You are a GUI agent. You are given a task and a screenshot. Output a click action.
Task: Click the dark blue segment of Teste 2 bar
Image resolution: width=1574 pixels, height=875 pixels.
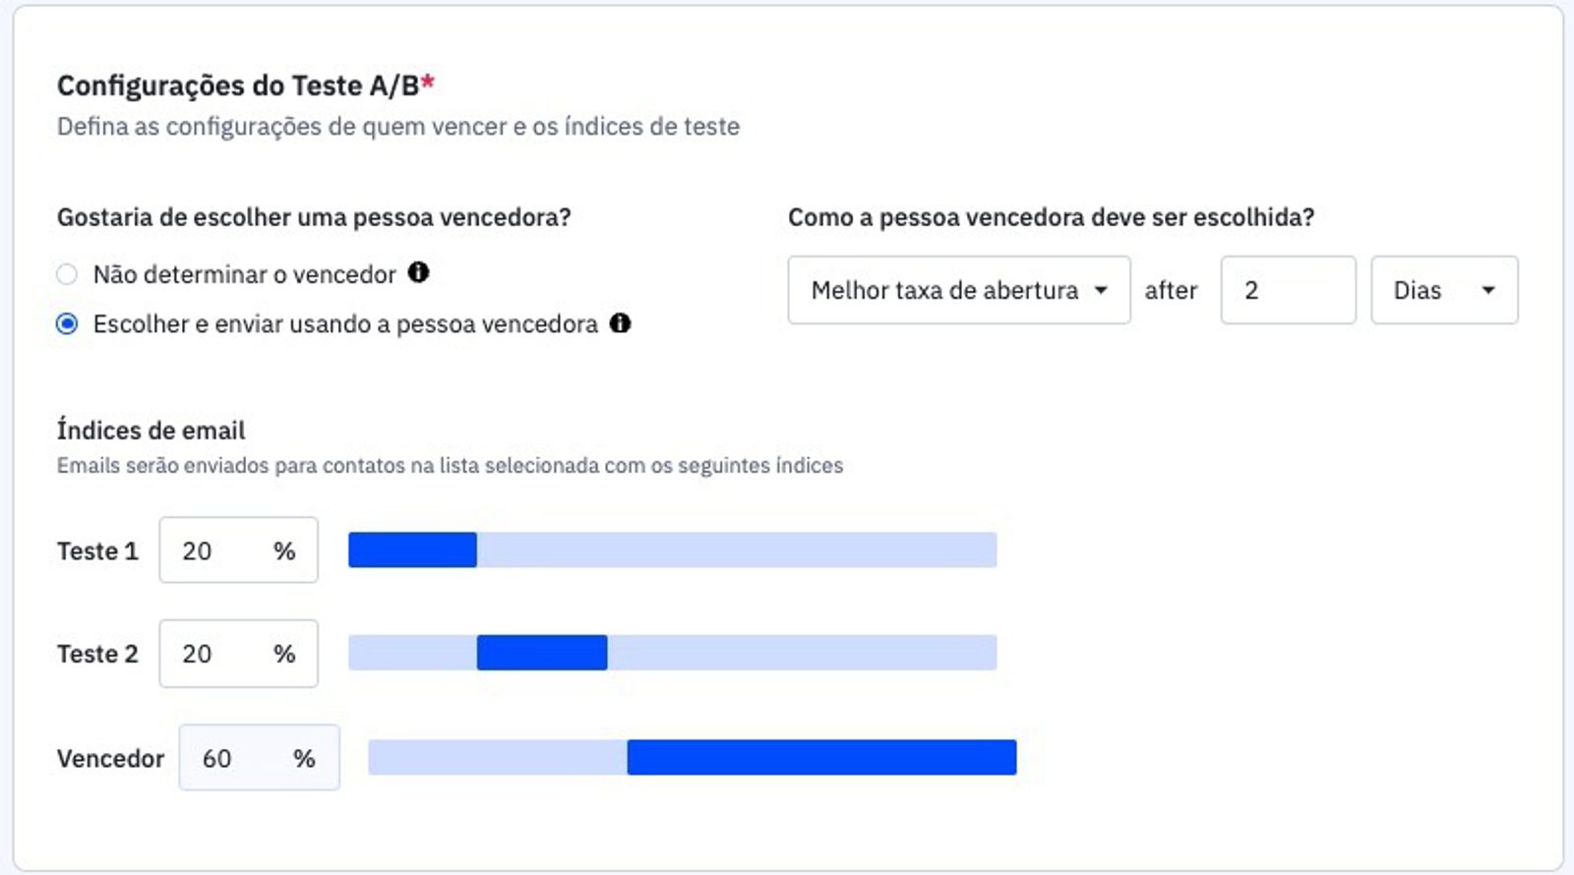click(x=542, y=653)
